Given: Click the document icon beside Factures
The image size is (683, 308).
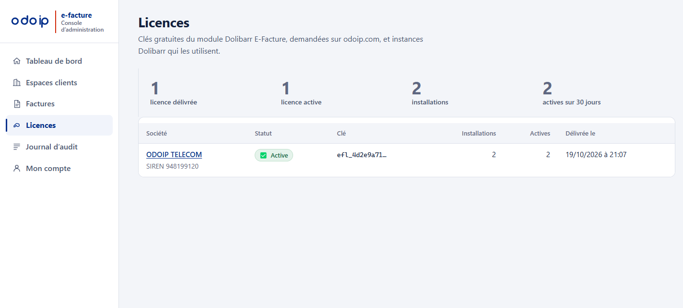Looking at the screenshot, I should (x=17, y=104).
